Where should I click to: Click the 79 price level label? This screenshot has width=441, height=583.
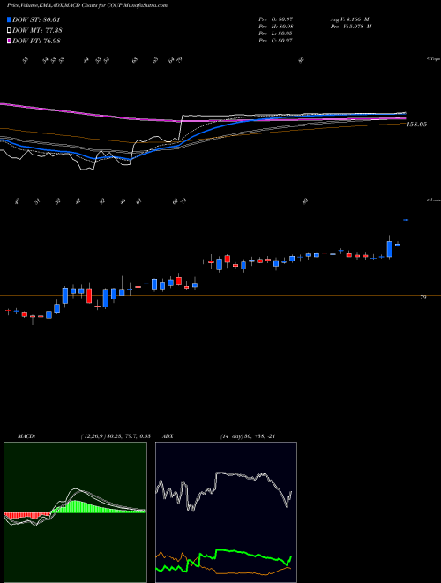click(422, 297)
